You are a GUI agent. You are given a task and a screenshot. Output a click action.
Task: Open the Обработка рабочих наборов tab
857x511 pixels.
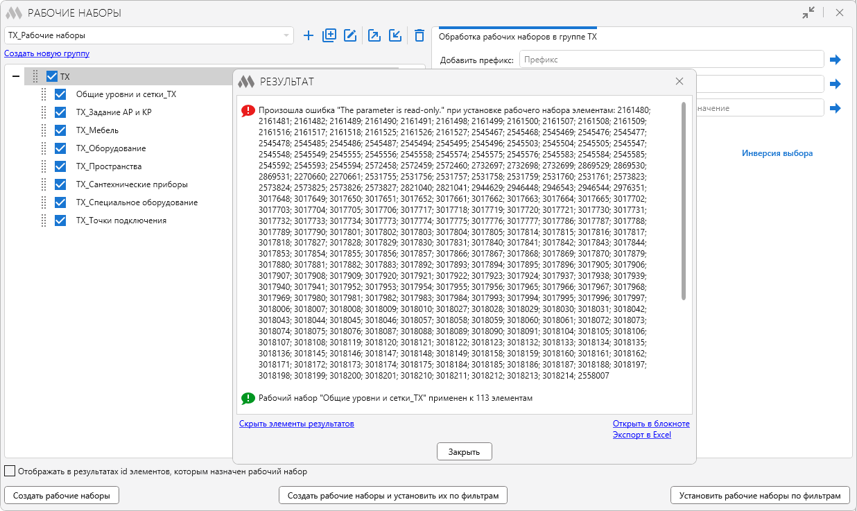[517, 37]
